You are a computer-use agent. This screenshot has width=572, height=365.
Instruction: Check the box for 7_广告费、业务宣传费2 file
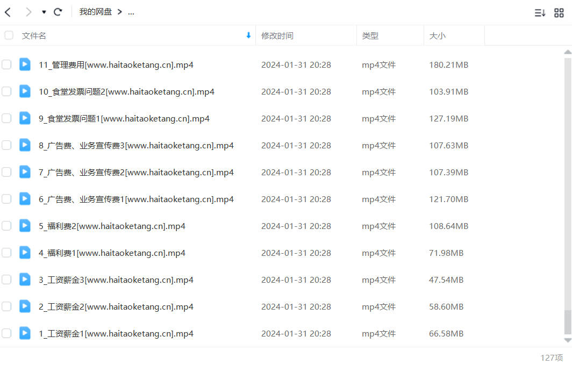[6, 172]
